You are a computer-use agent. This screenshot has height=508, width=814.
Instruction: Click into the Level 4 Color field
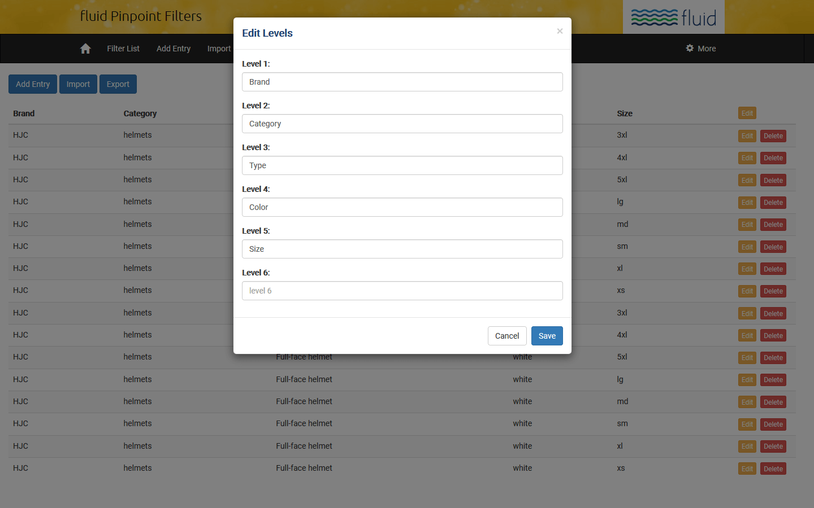(402, 207)
